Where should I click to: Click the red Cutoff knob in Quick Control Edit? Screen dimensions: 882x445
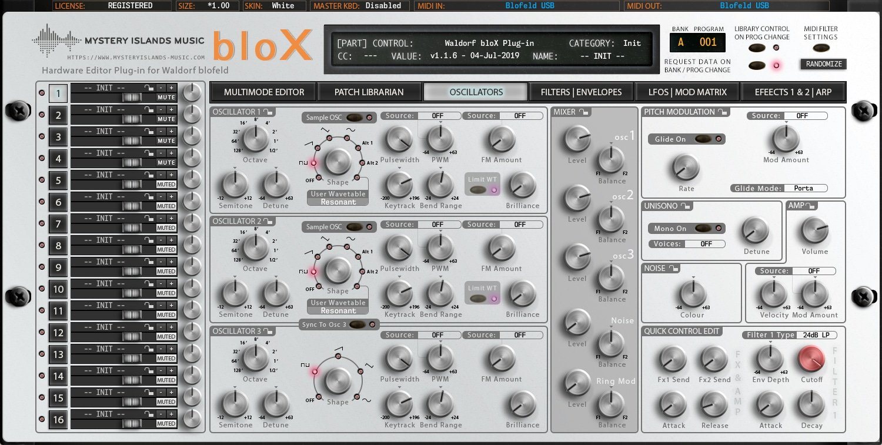tap(811, 358)
